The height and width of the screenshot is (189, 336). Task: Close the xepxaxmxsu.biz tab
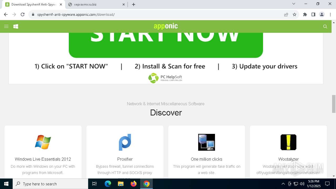(x=123, y=4)
